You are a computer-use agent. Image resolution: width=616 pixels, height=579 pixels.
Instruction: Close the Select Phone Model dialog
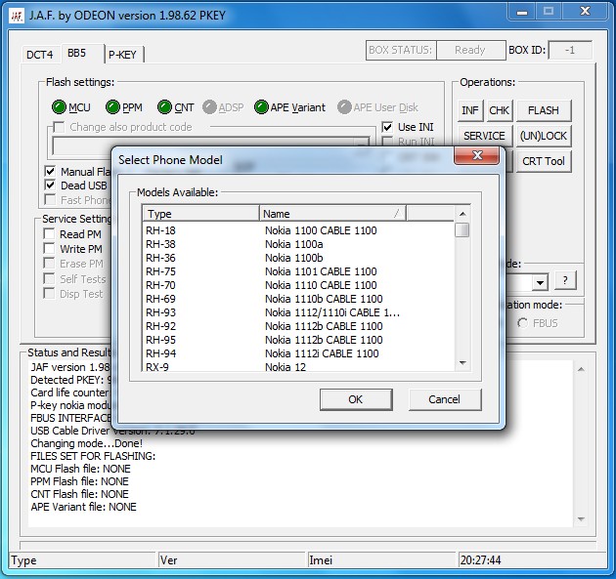(x=477, y=157)
